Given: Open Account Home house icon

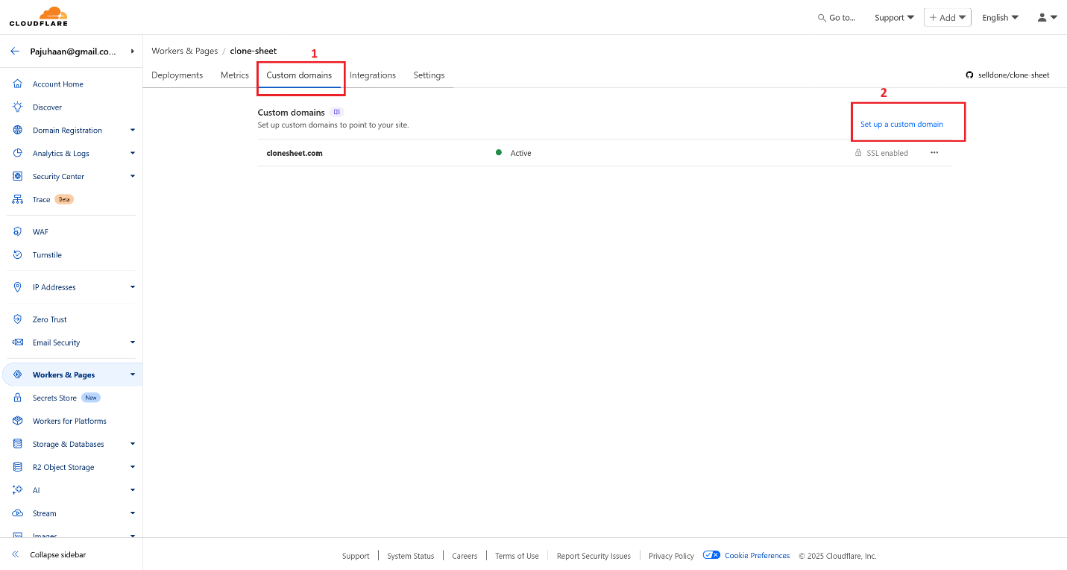Looking at the screenshot, I should [18, 84].
